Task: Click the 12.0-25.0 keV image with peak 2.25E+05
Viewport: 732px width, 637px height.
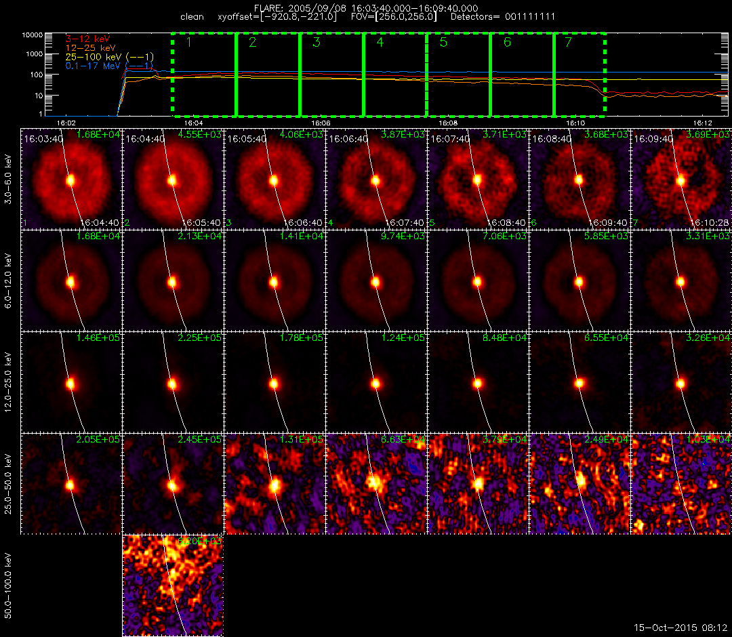Action: pyautogui.click(x=173, y=383)
